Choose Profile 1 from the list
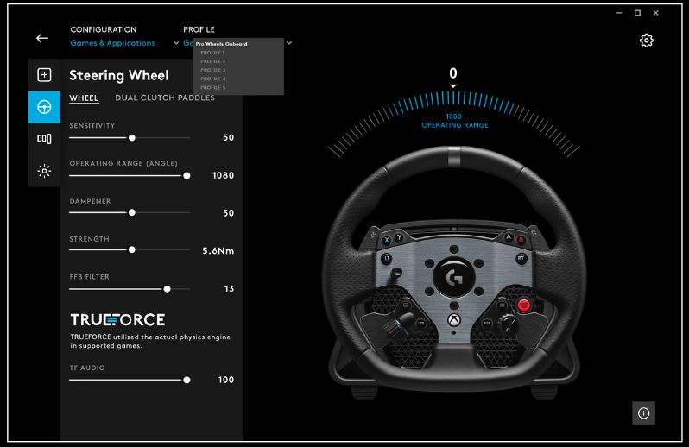This screenshot has width=689, height=447. [212, 53]
